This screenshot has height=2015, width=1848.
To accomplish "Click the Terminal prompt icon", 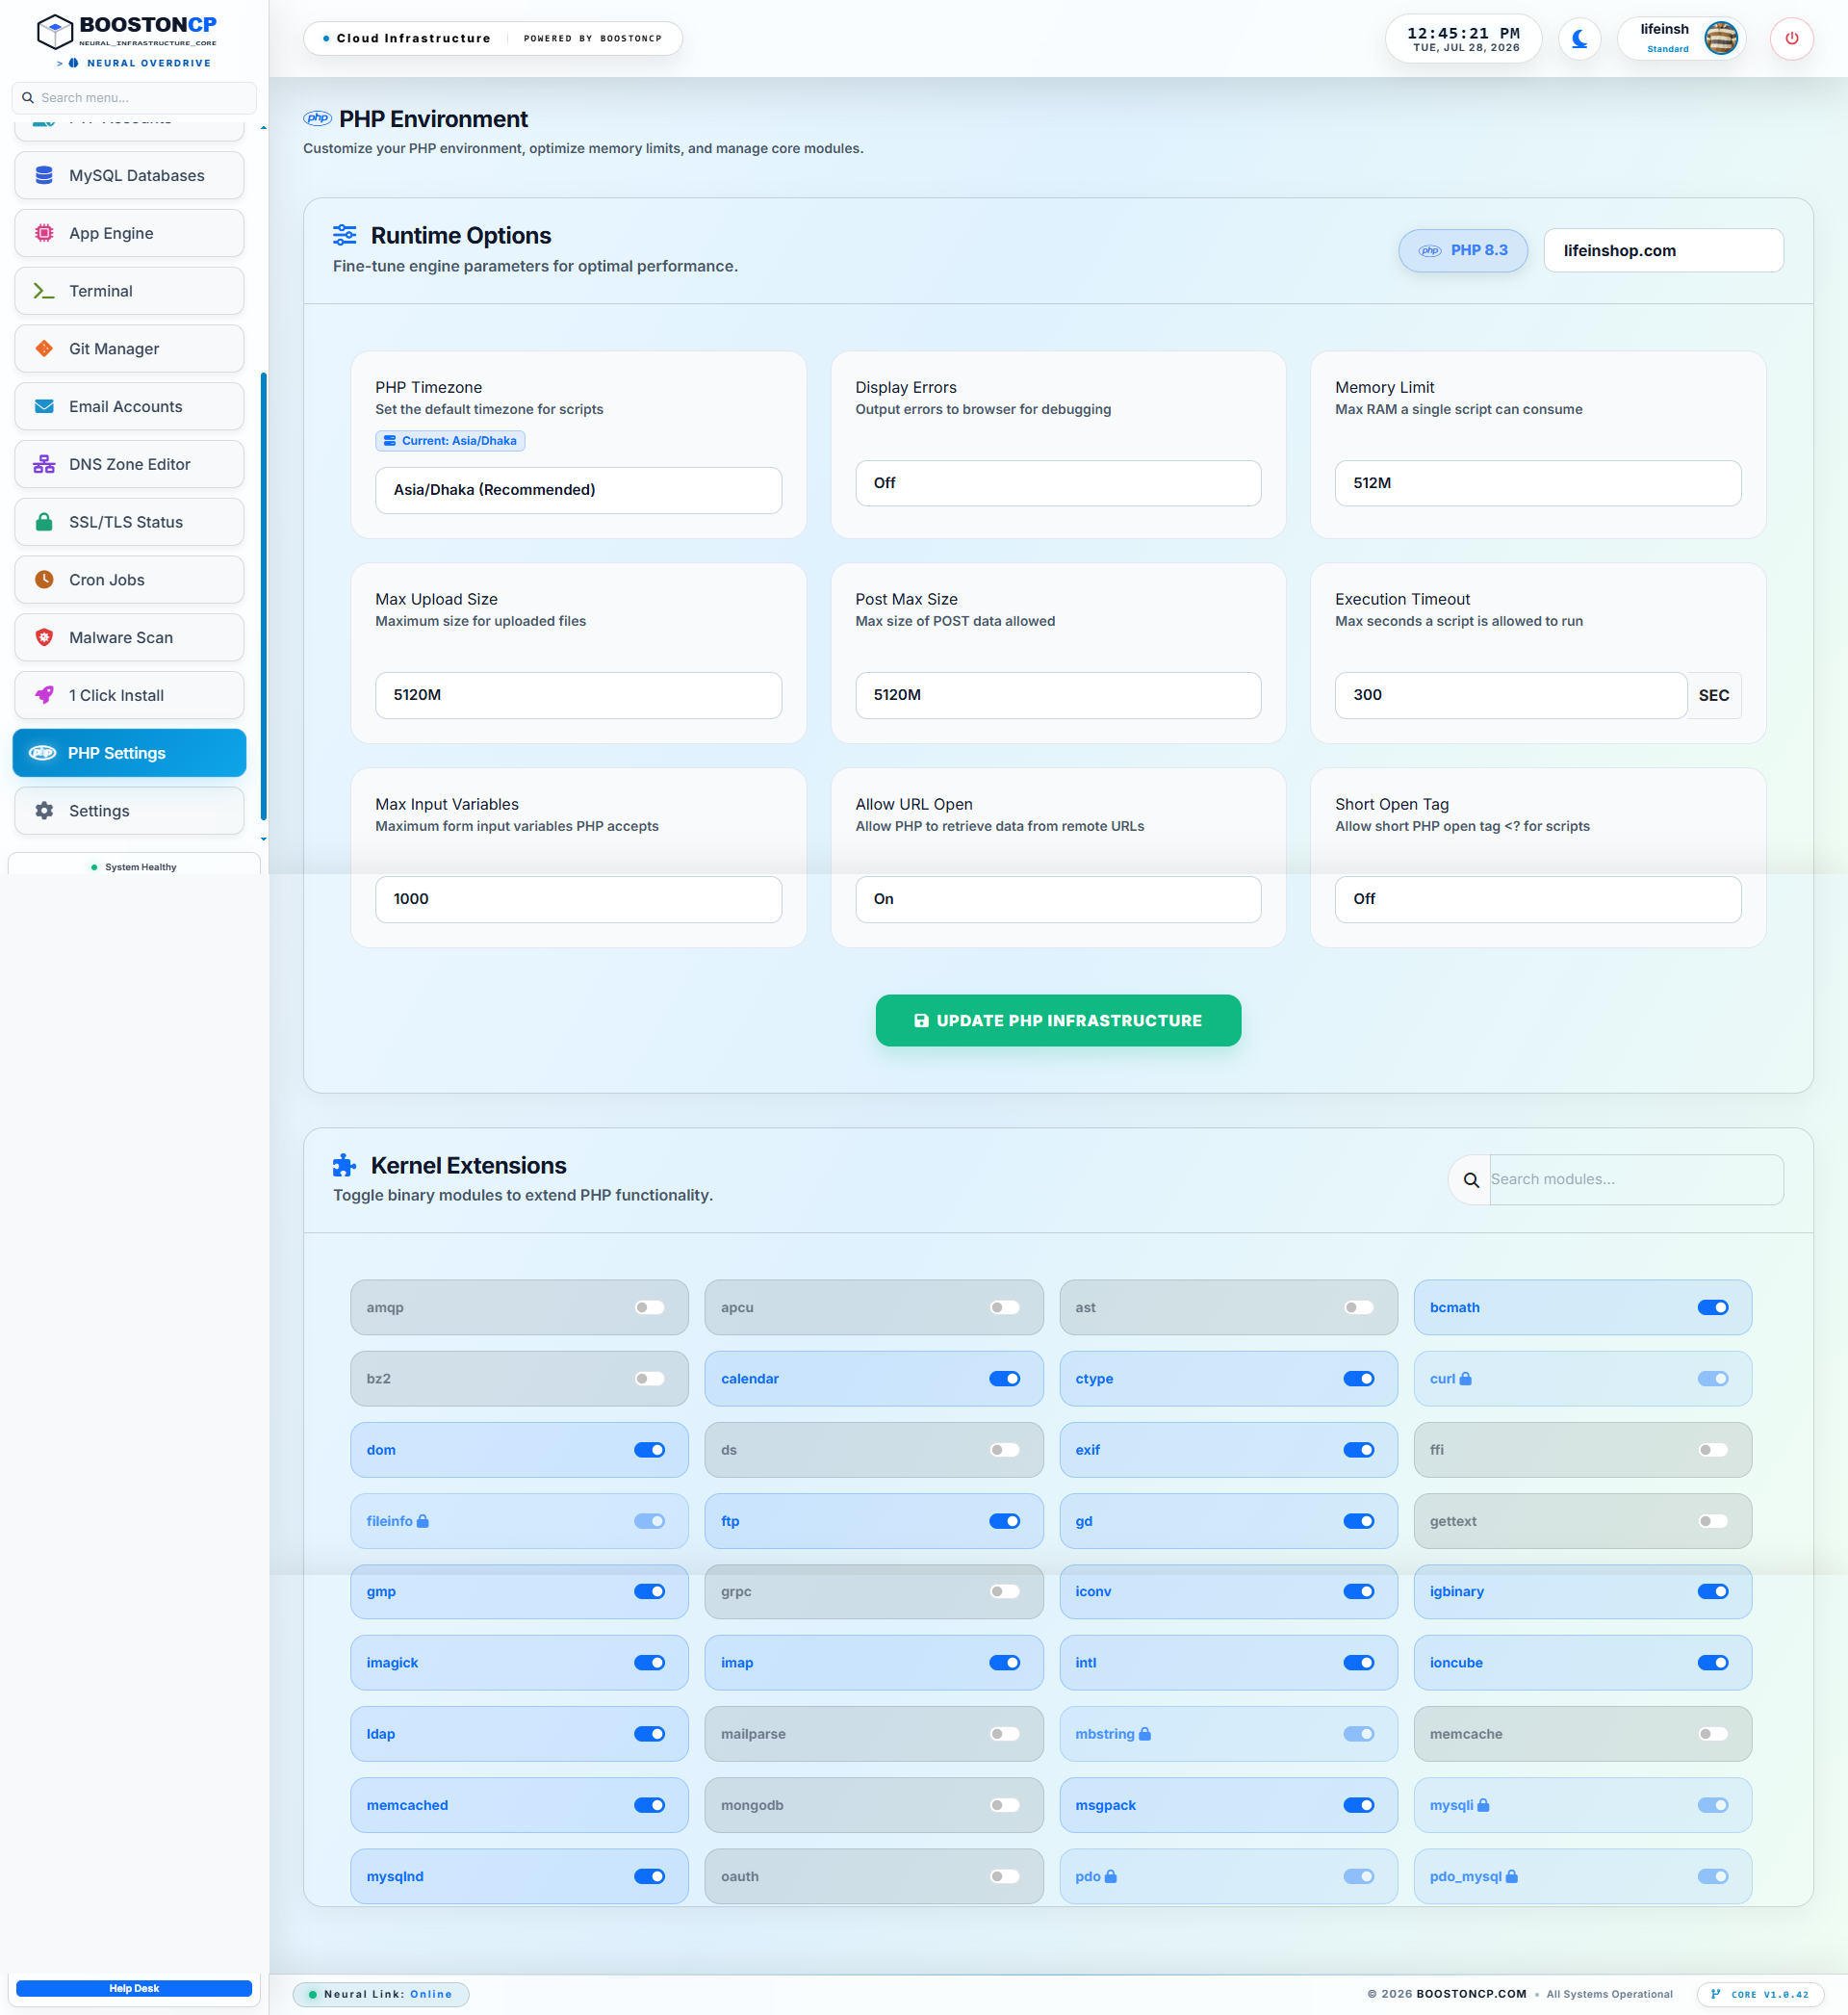I will pyautogui.click(x=44, y=291).
